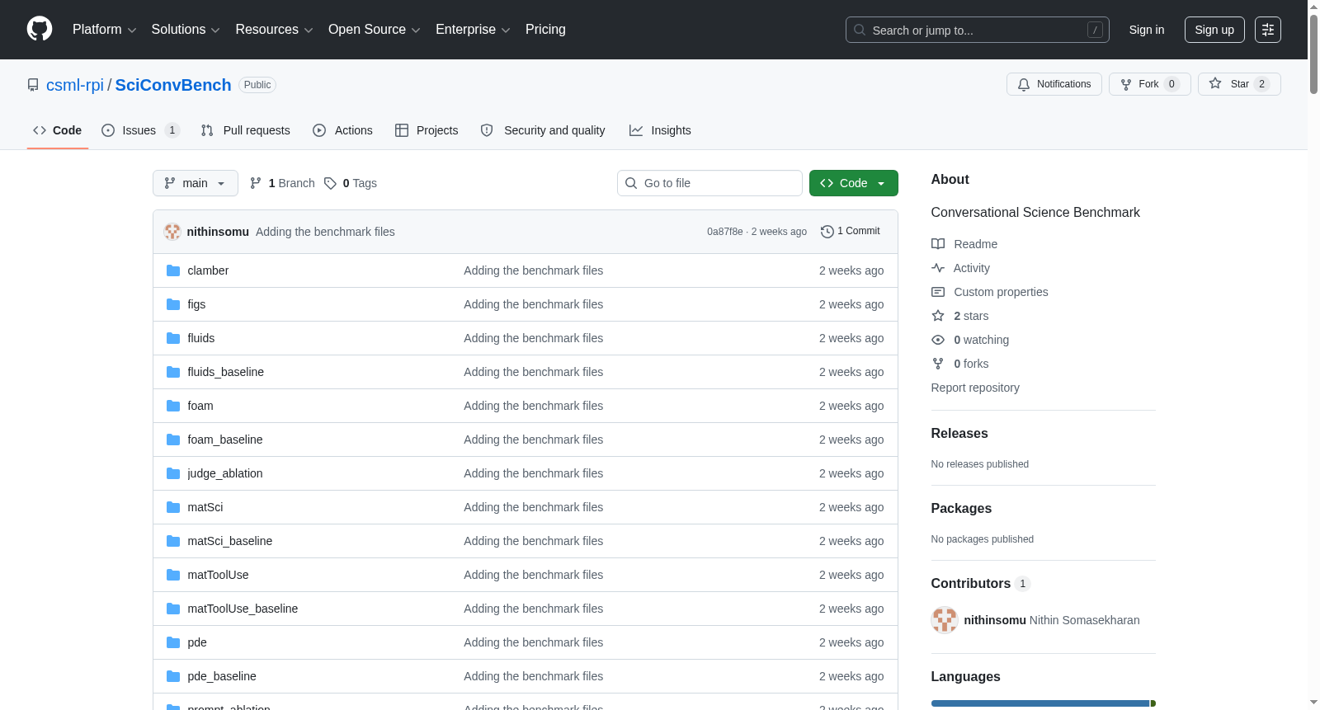
Task: Click the commit history clock icon
Action: click(827, 232)
